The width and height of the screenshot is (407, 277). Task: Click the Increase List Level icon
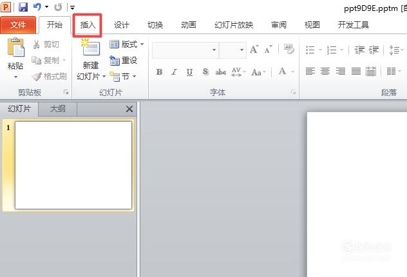(374, 50)
